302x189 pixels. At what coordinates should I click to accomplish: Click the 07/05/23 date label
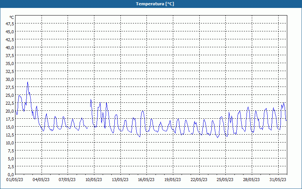pyautogui.click(x=67, y=180)
